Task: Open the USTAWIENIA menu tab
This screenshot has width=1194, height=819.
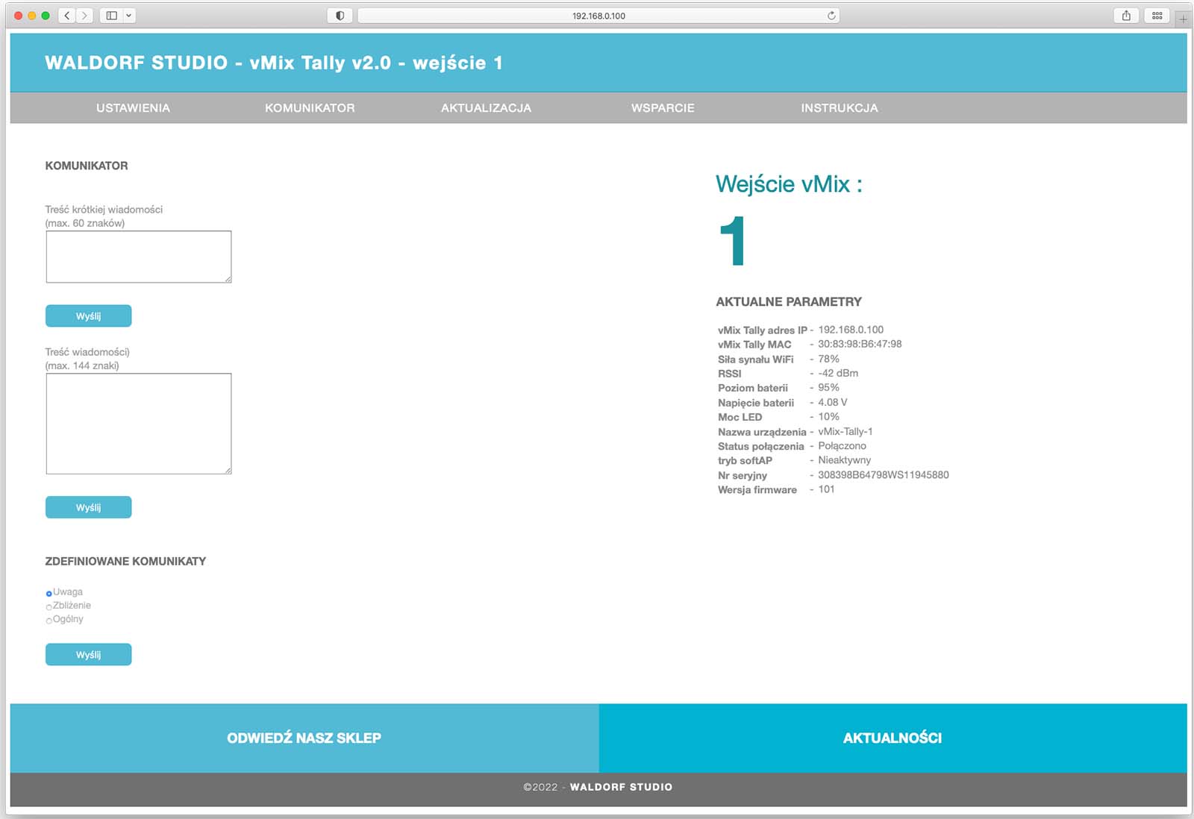Action: [133, 108]
